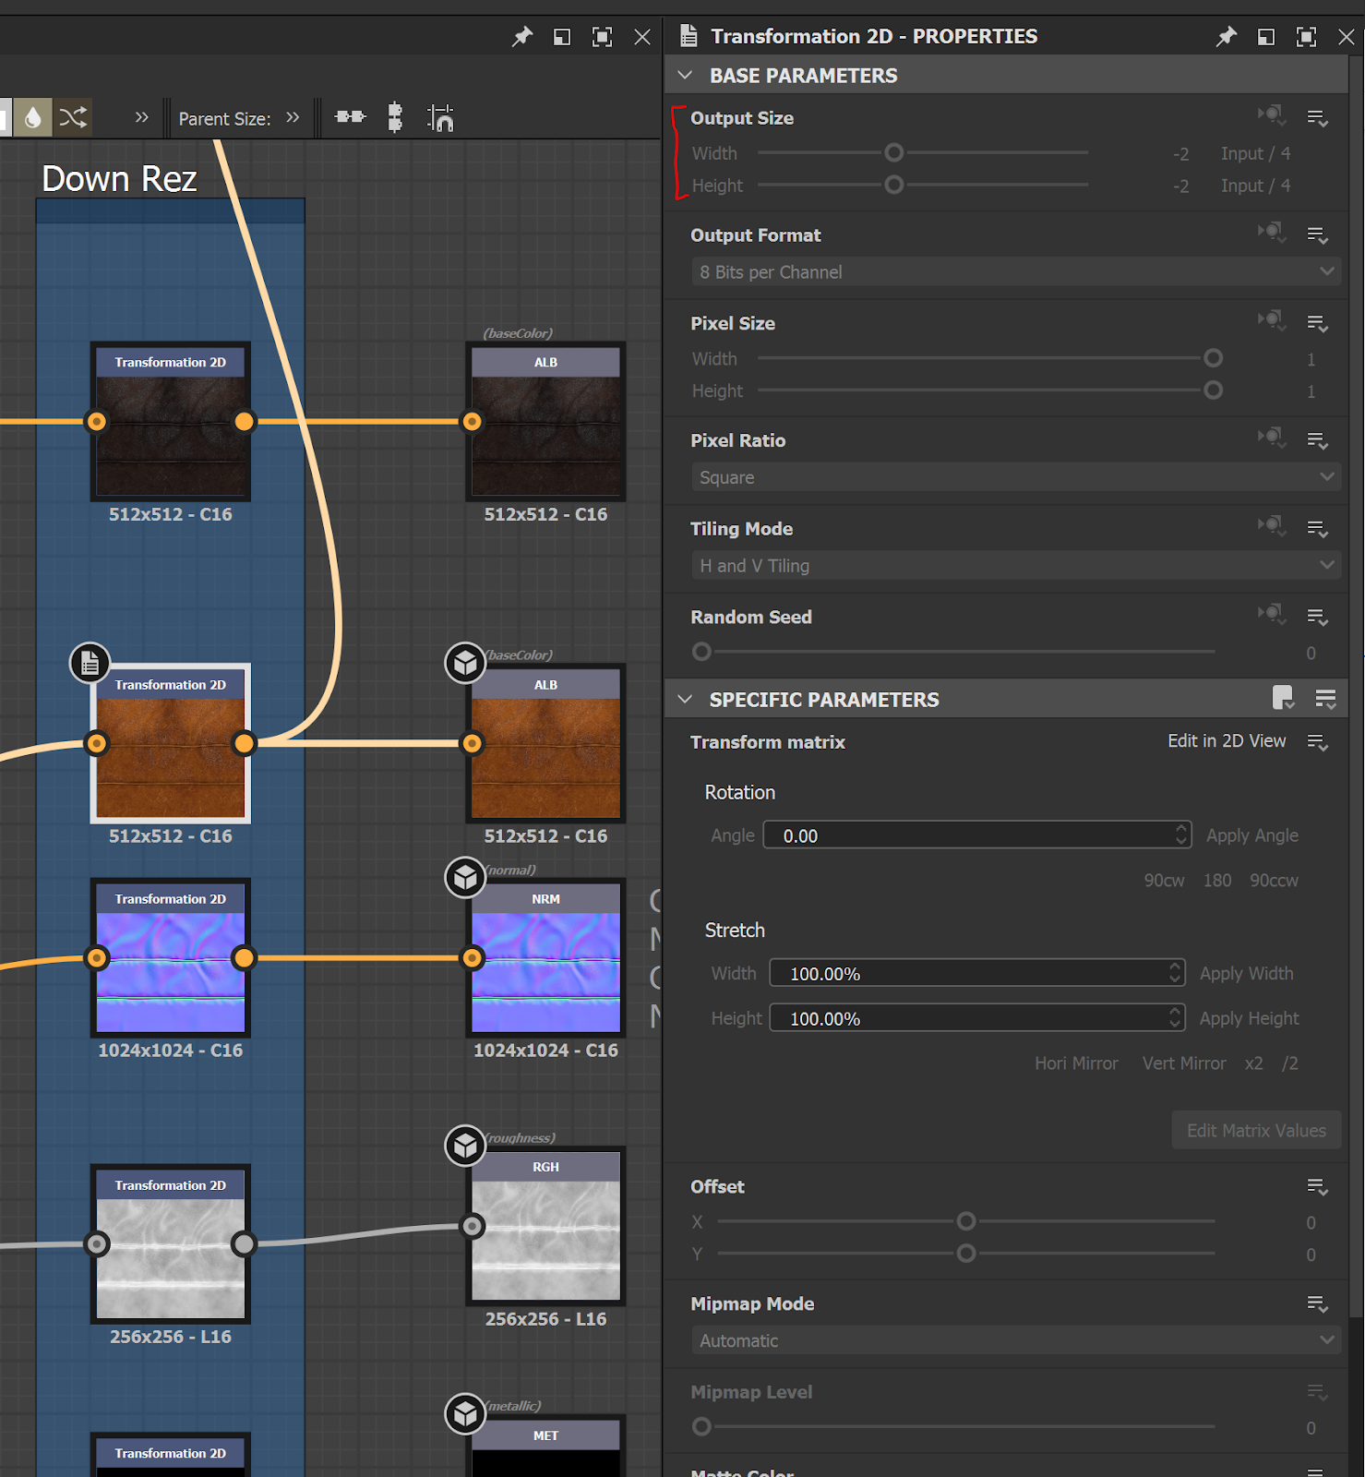Click the Offset X slider handle

pyautogui.click(x=966, y=1222)
